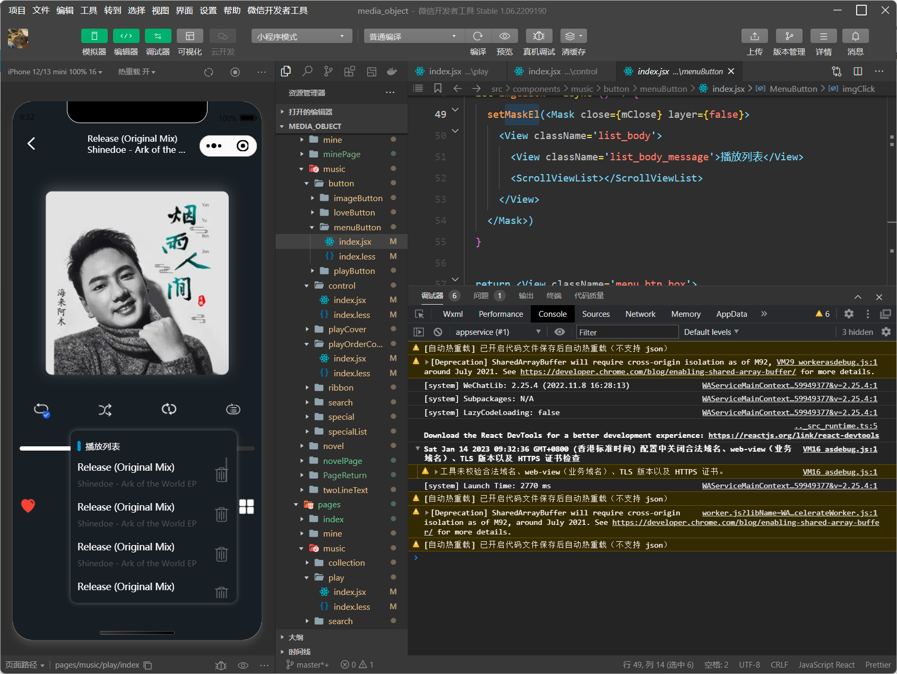Switch to index.jsx ...\control tab
The image size is (897, 674).
pyautogui.click(x=562, y=71)
